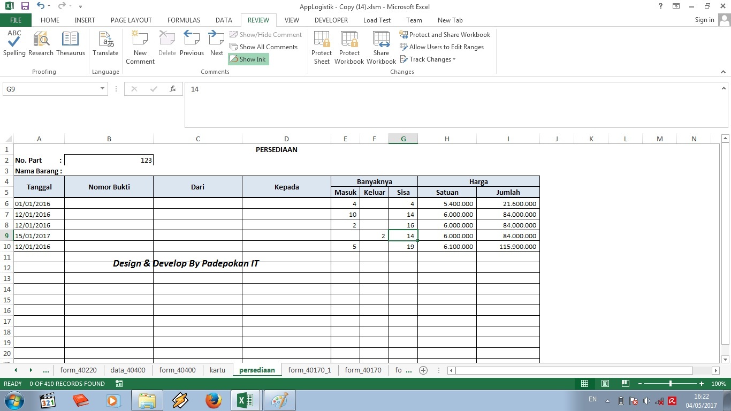Viewport: 731px width, 411px height.
Task: Open Ribbon Display Options
Action: 676,6
